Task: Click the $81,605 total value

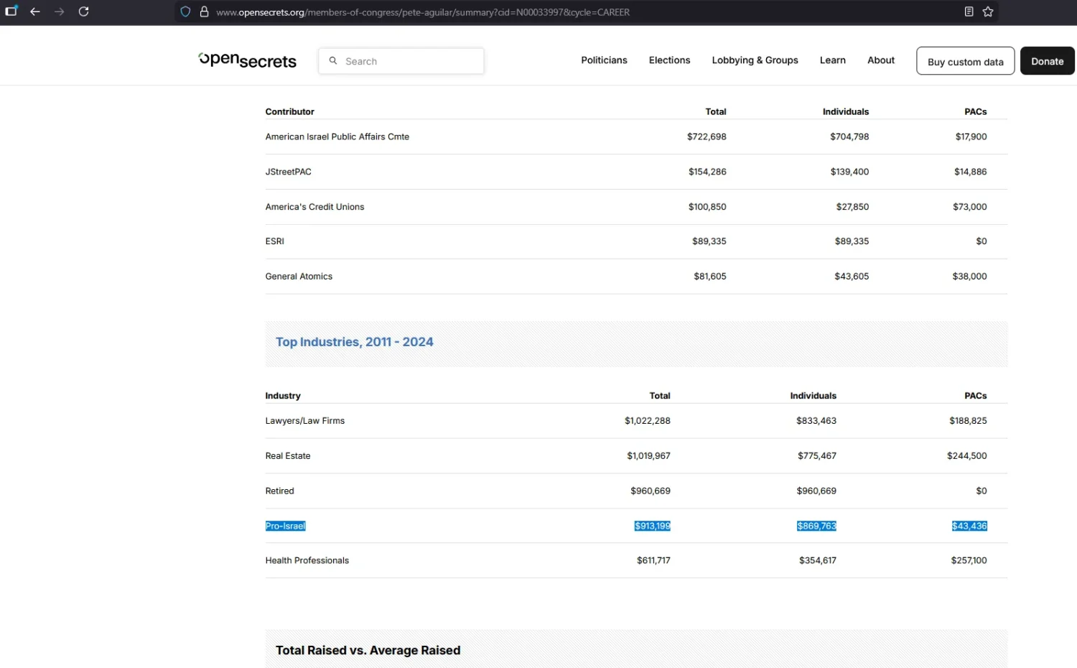Action: pos(709,277)
